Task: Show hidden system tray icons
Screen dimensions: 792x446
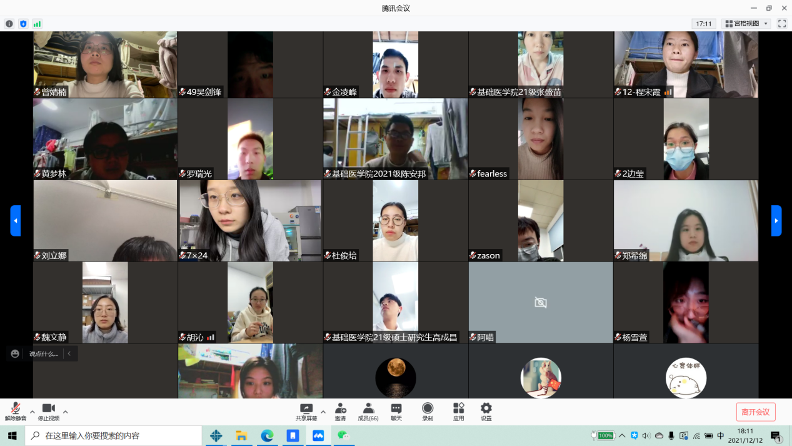Action: 622,435
